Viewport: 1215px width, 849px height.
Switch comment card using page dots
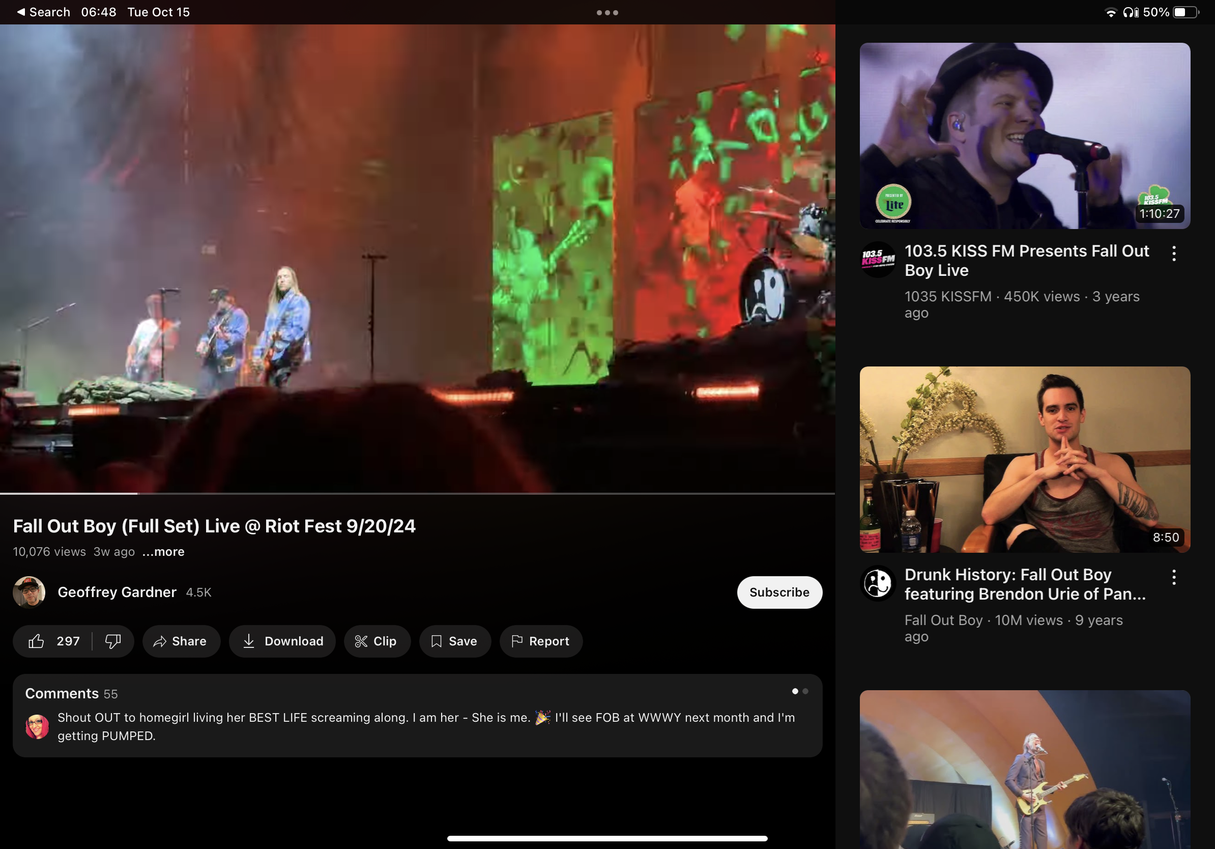coord(800,691)
